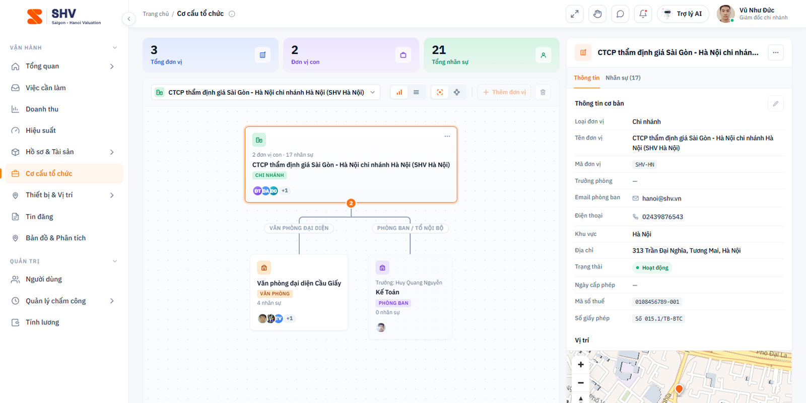Toggle the focus-on-node mode
This screenshot has width=806, height=403.
tap(440, 92)
